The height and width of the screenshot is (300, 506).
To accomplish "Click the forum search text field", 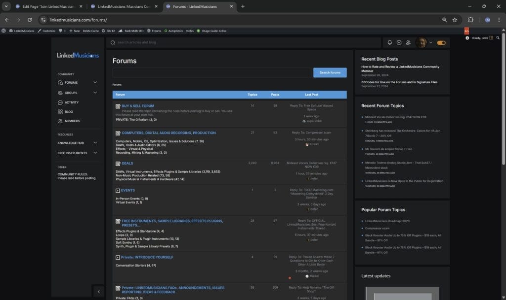I will [x=212, y=72].
